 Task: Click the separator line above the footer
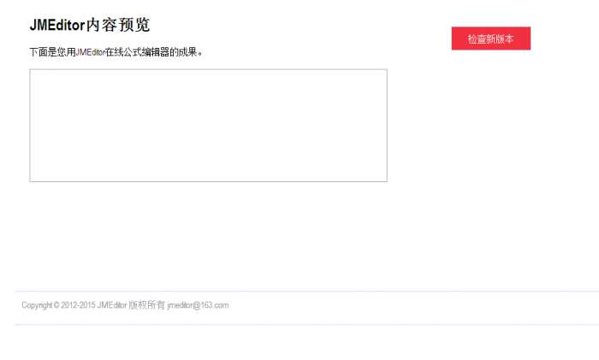[x=306, y=292]
